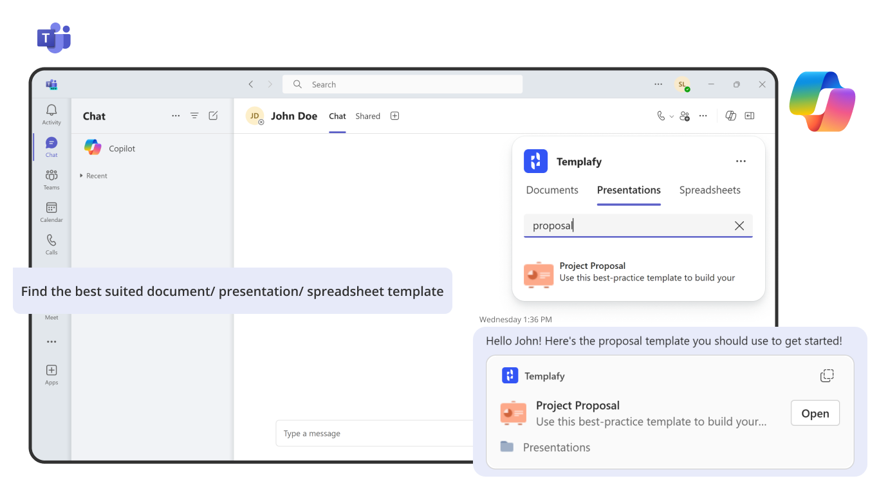Add people to the chat
Image resolution: width=879 pixels, height=494 pixels.
coord(685,116)
